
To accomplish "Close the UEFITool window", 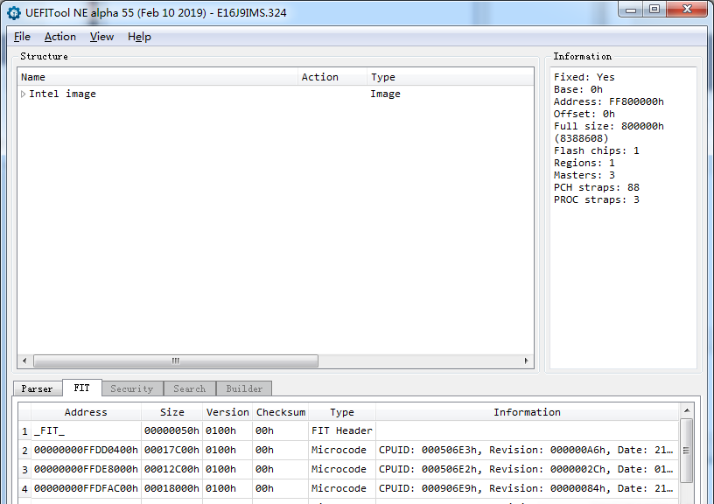I will [687, 10].
